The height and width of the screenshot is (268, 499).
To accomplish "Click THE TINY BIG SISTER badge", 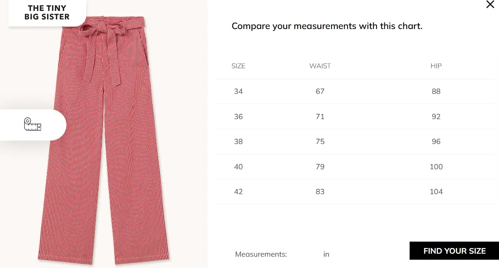I will pos(47,12).
